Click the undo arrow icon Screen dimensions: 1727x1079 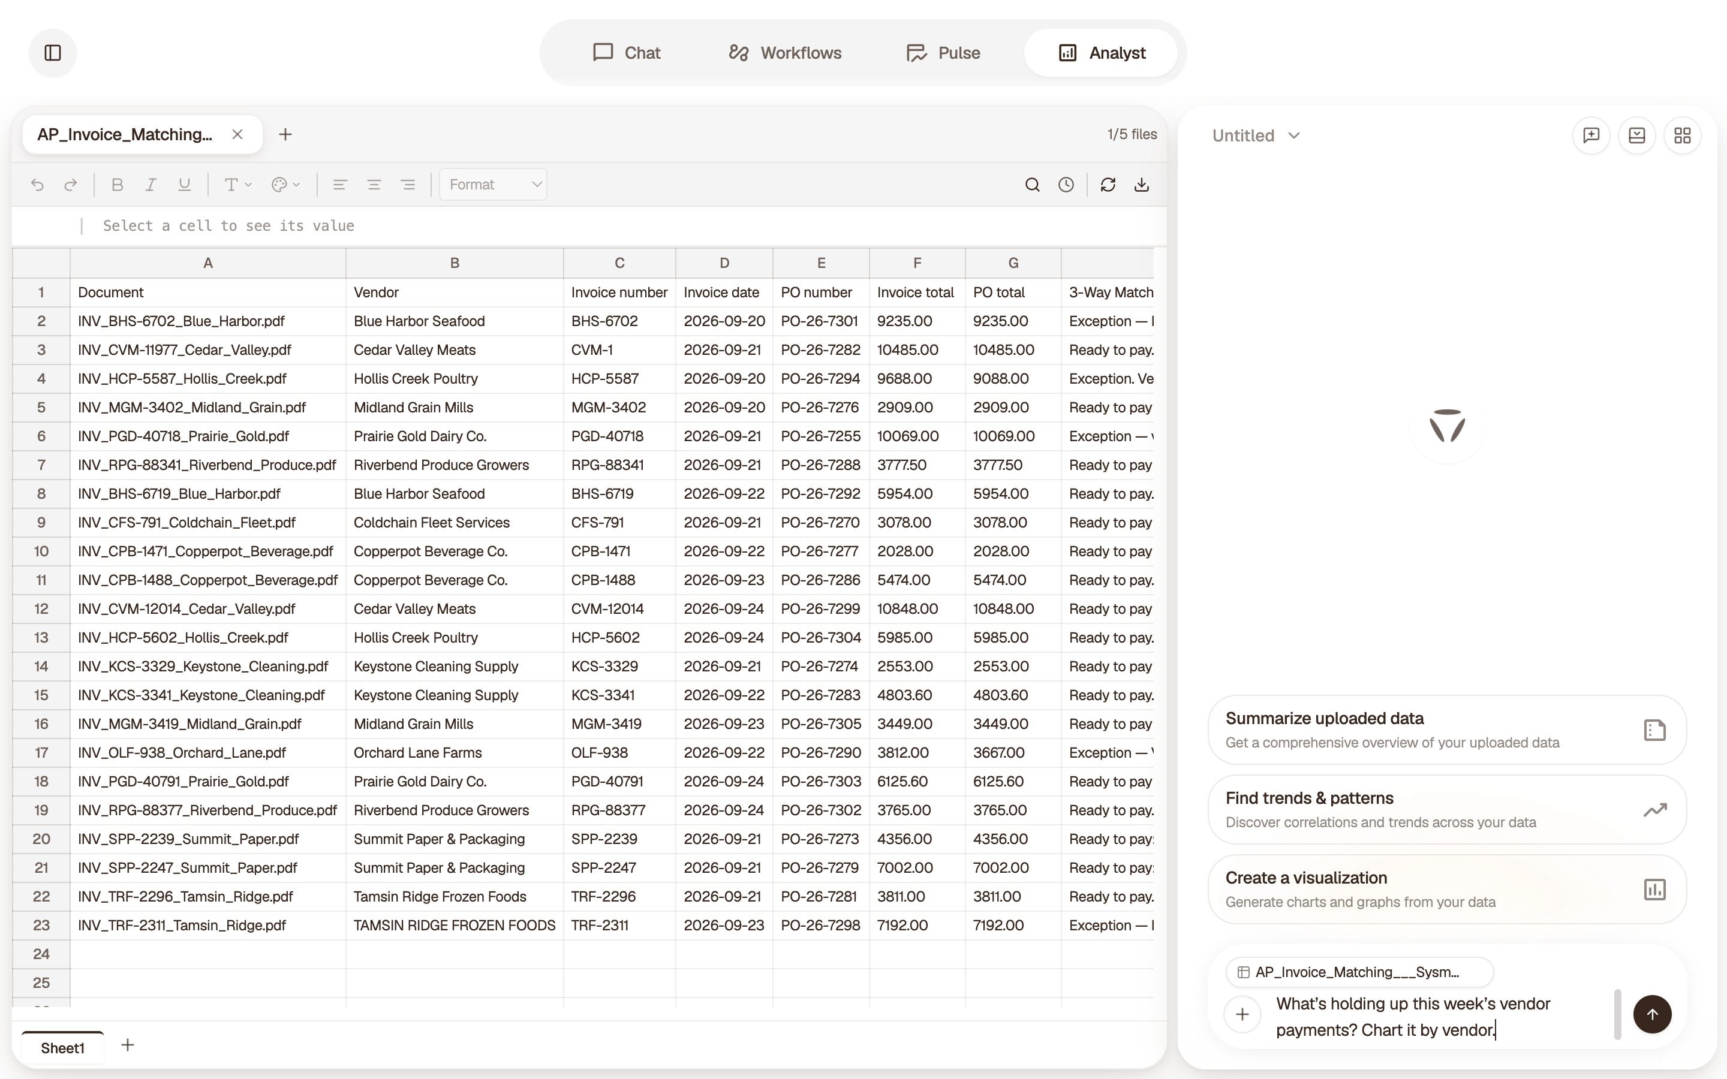point(37,185)
